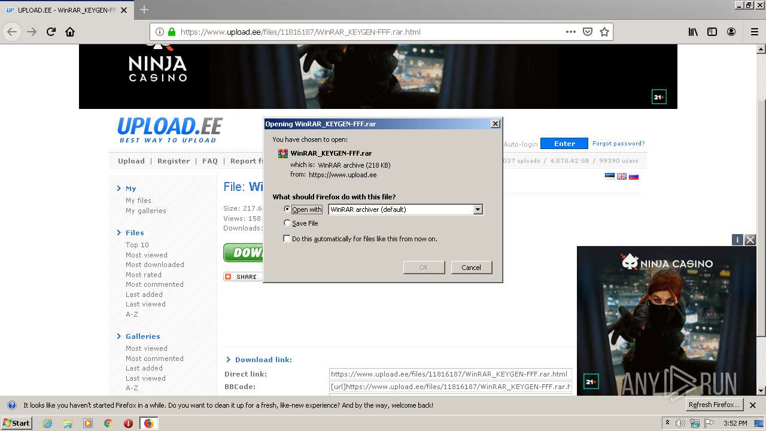Open Firefox account icon
Screen dimensions: 766x431
tap(731, 32)
